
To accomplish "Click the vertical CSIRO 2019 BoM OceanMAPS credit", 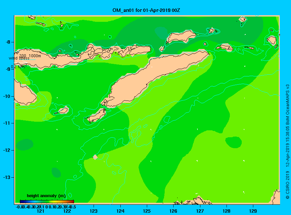I will coord(287,142).
